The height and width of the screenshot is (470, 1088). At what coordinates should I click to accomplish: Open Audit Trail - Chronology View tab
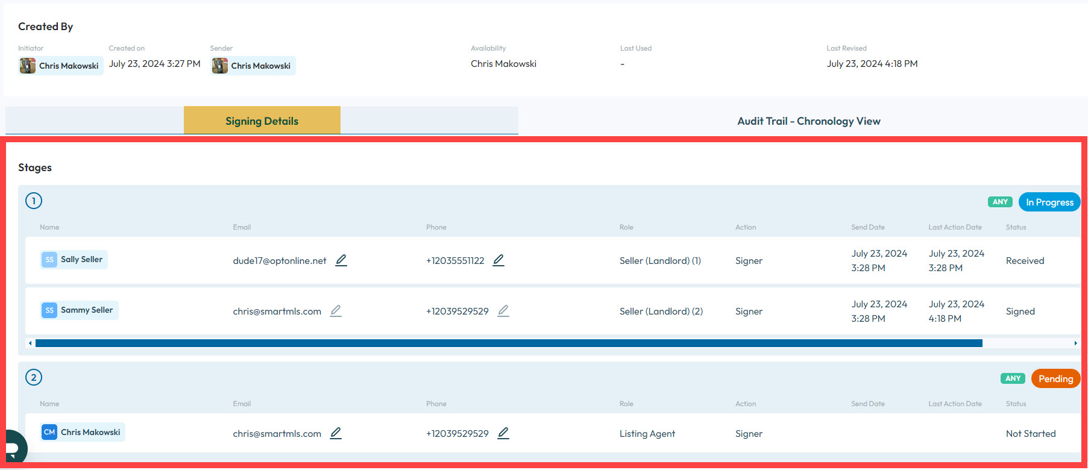(x=809, y=121)
